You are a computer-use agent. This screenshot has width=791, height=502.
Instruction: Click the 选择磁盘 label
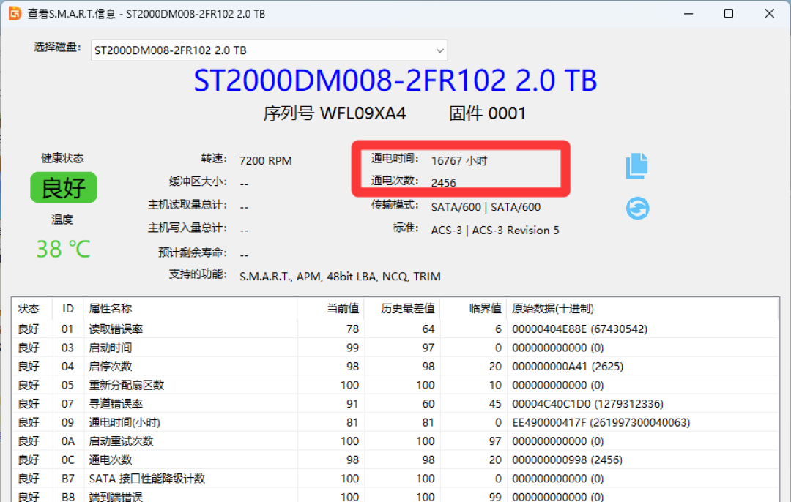coord(57,48)
